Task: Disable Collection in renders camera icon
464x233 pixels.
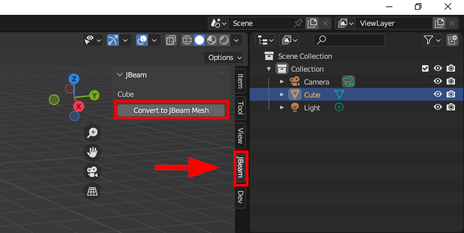Action: click(x=450, y=68)
